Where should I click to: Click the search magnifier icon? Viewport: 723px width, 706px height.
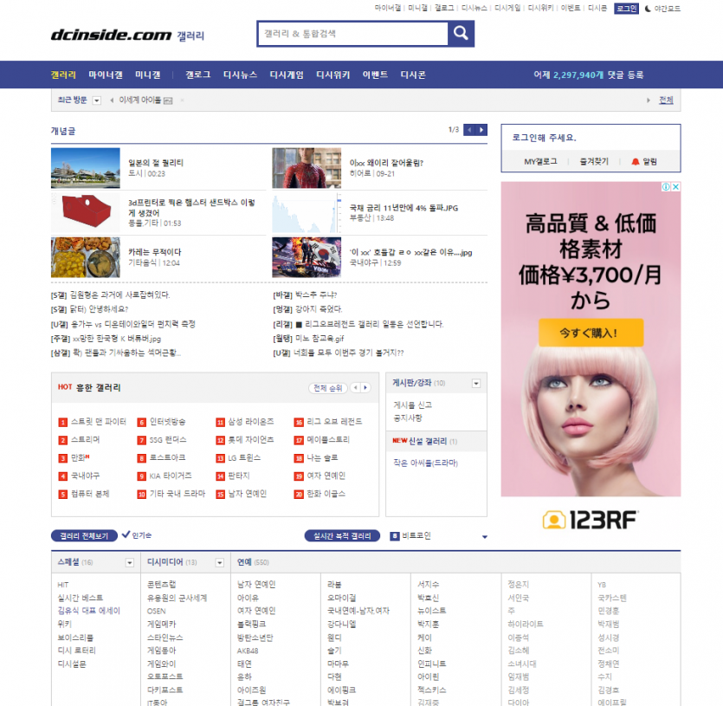461,34
